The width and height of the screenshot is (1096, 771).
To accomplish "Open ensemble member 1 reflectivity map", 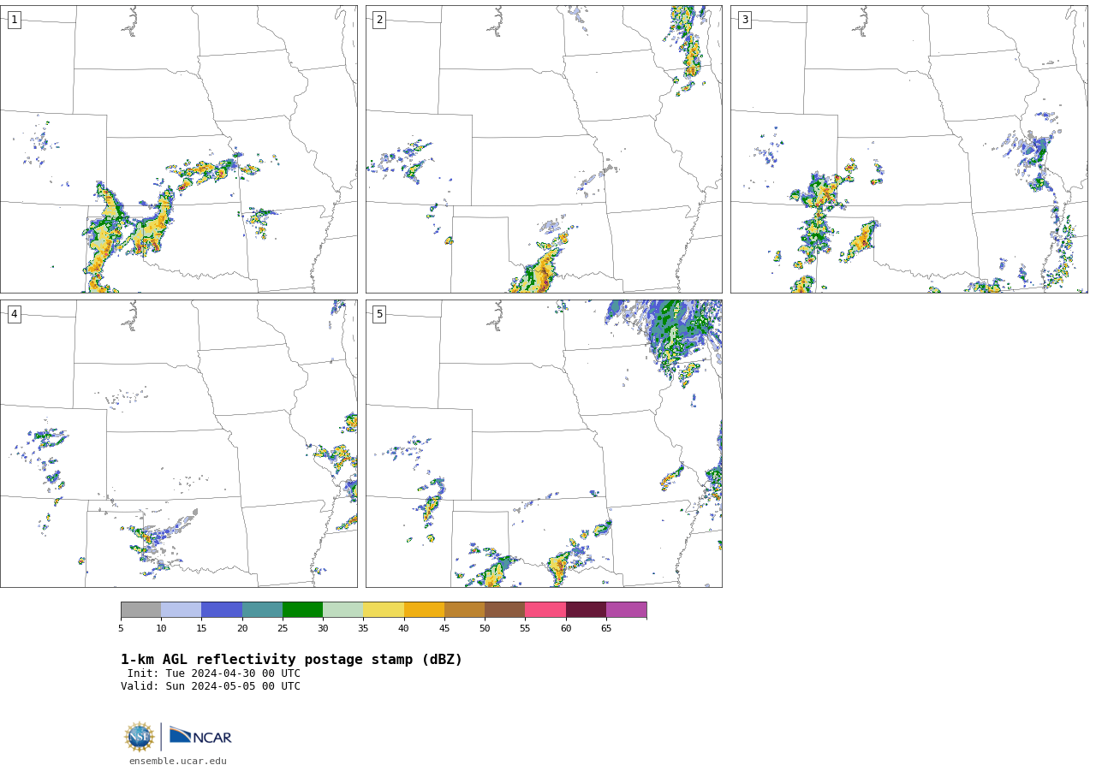I will pos(179,150).
